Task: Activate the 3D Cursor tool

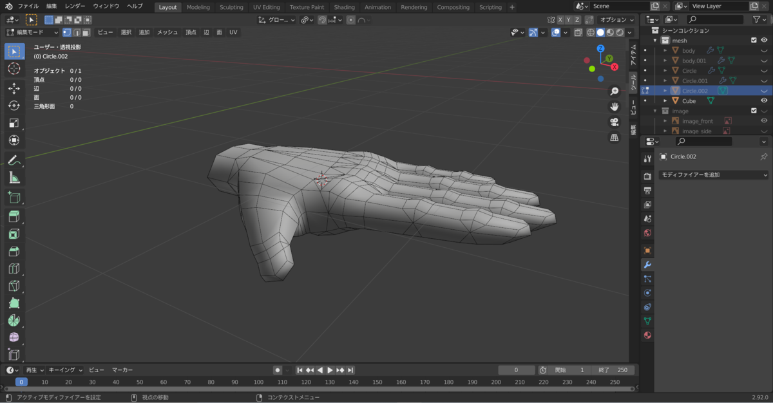Action: [14, 69]
